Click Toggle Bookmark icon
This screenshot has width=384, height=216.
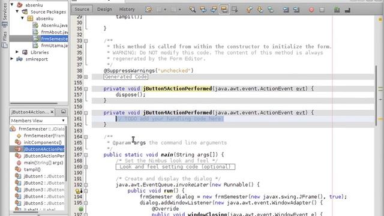click(271, 10)
